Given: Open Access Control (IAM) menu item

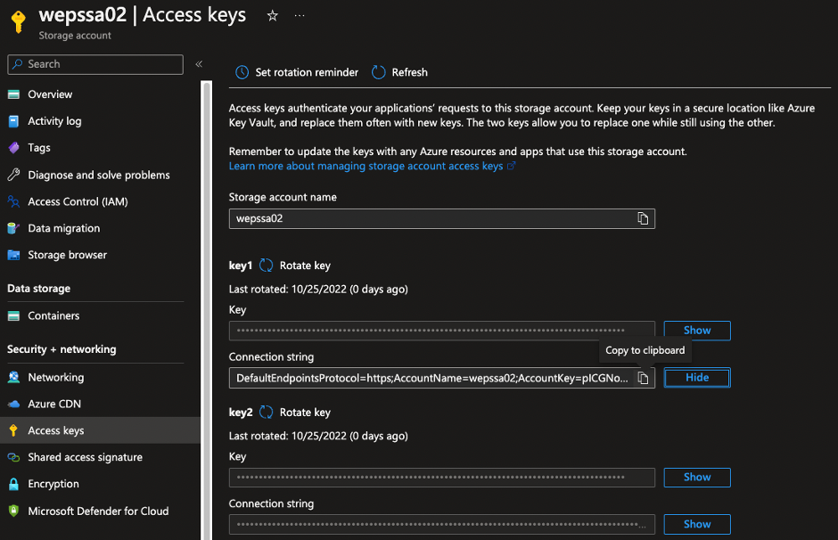Looking at the screenshot, I should 78,201.
